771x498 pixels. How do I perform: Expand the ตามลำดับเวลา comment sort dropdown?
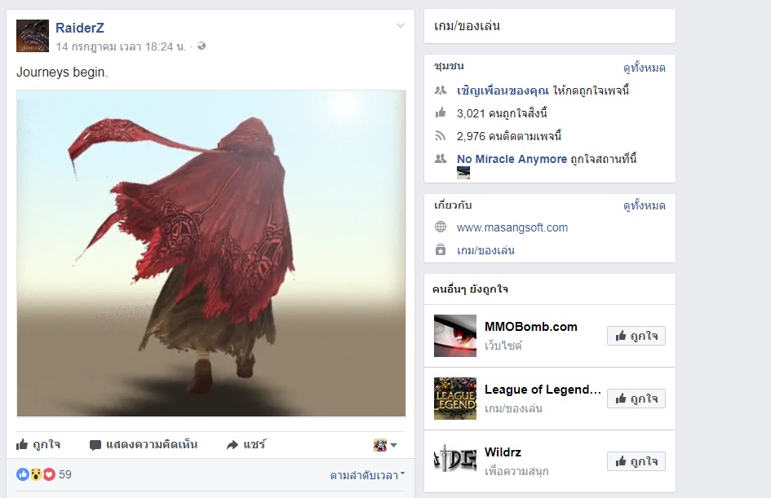367,475
